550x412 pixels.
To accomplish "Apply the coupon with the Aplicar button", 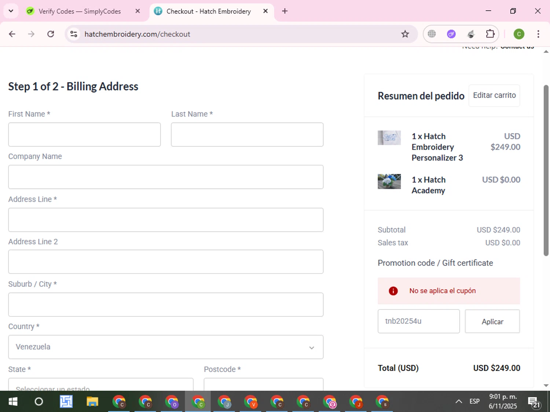I will (492, 321).
